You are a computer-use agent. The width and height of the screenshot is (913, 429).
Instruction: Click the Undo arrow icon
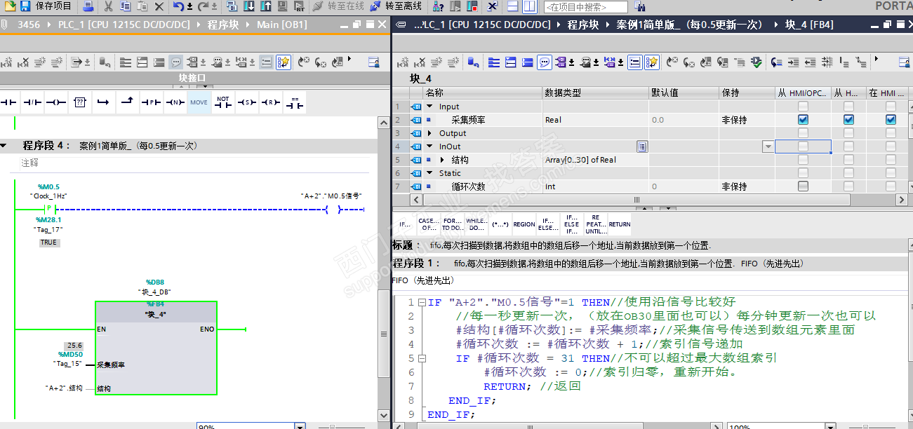[178, 6]
